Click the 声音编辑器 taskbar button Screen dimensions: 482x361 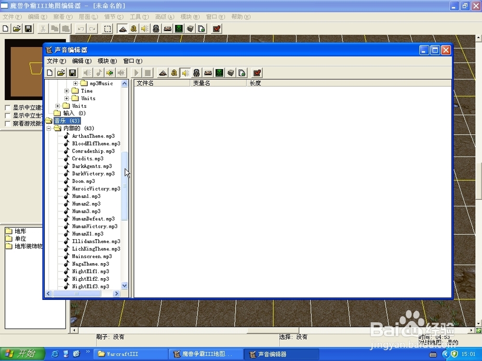(281, 354)
